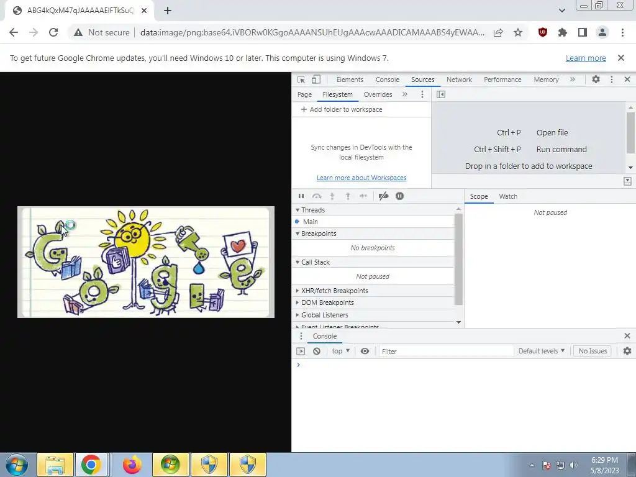Switch to the Watch pane tab
Image resolution: width=636 pixels, height=477 pixels.
(508, 196)
